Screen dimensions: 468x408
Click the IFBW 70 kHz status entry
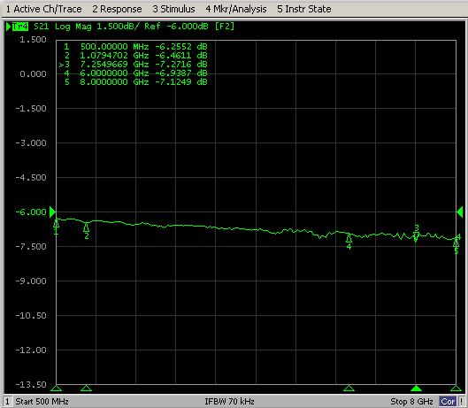point(229,402)
